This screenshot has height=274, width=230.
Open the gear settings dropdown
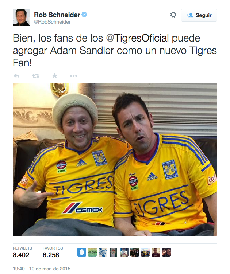click(x=173, y=15)
